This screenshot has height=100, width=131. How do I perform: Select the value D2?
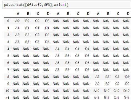pos(47,35)
